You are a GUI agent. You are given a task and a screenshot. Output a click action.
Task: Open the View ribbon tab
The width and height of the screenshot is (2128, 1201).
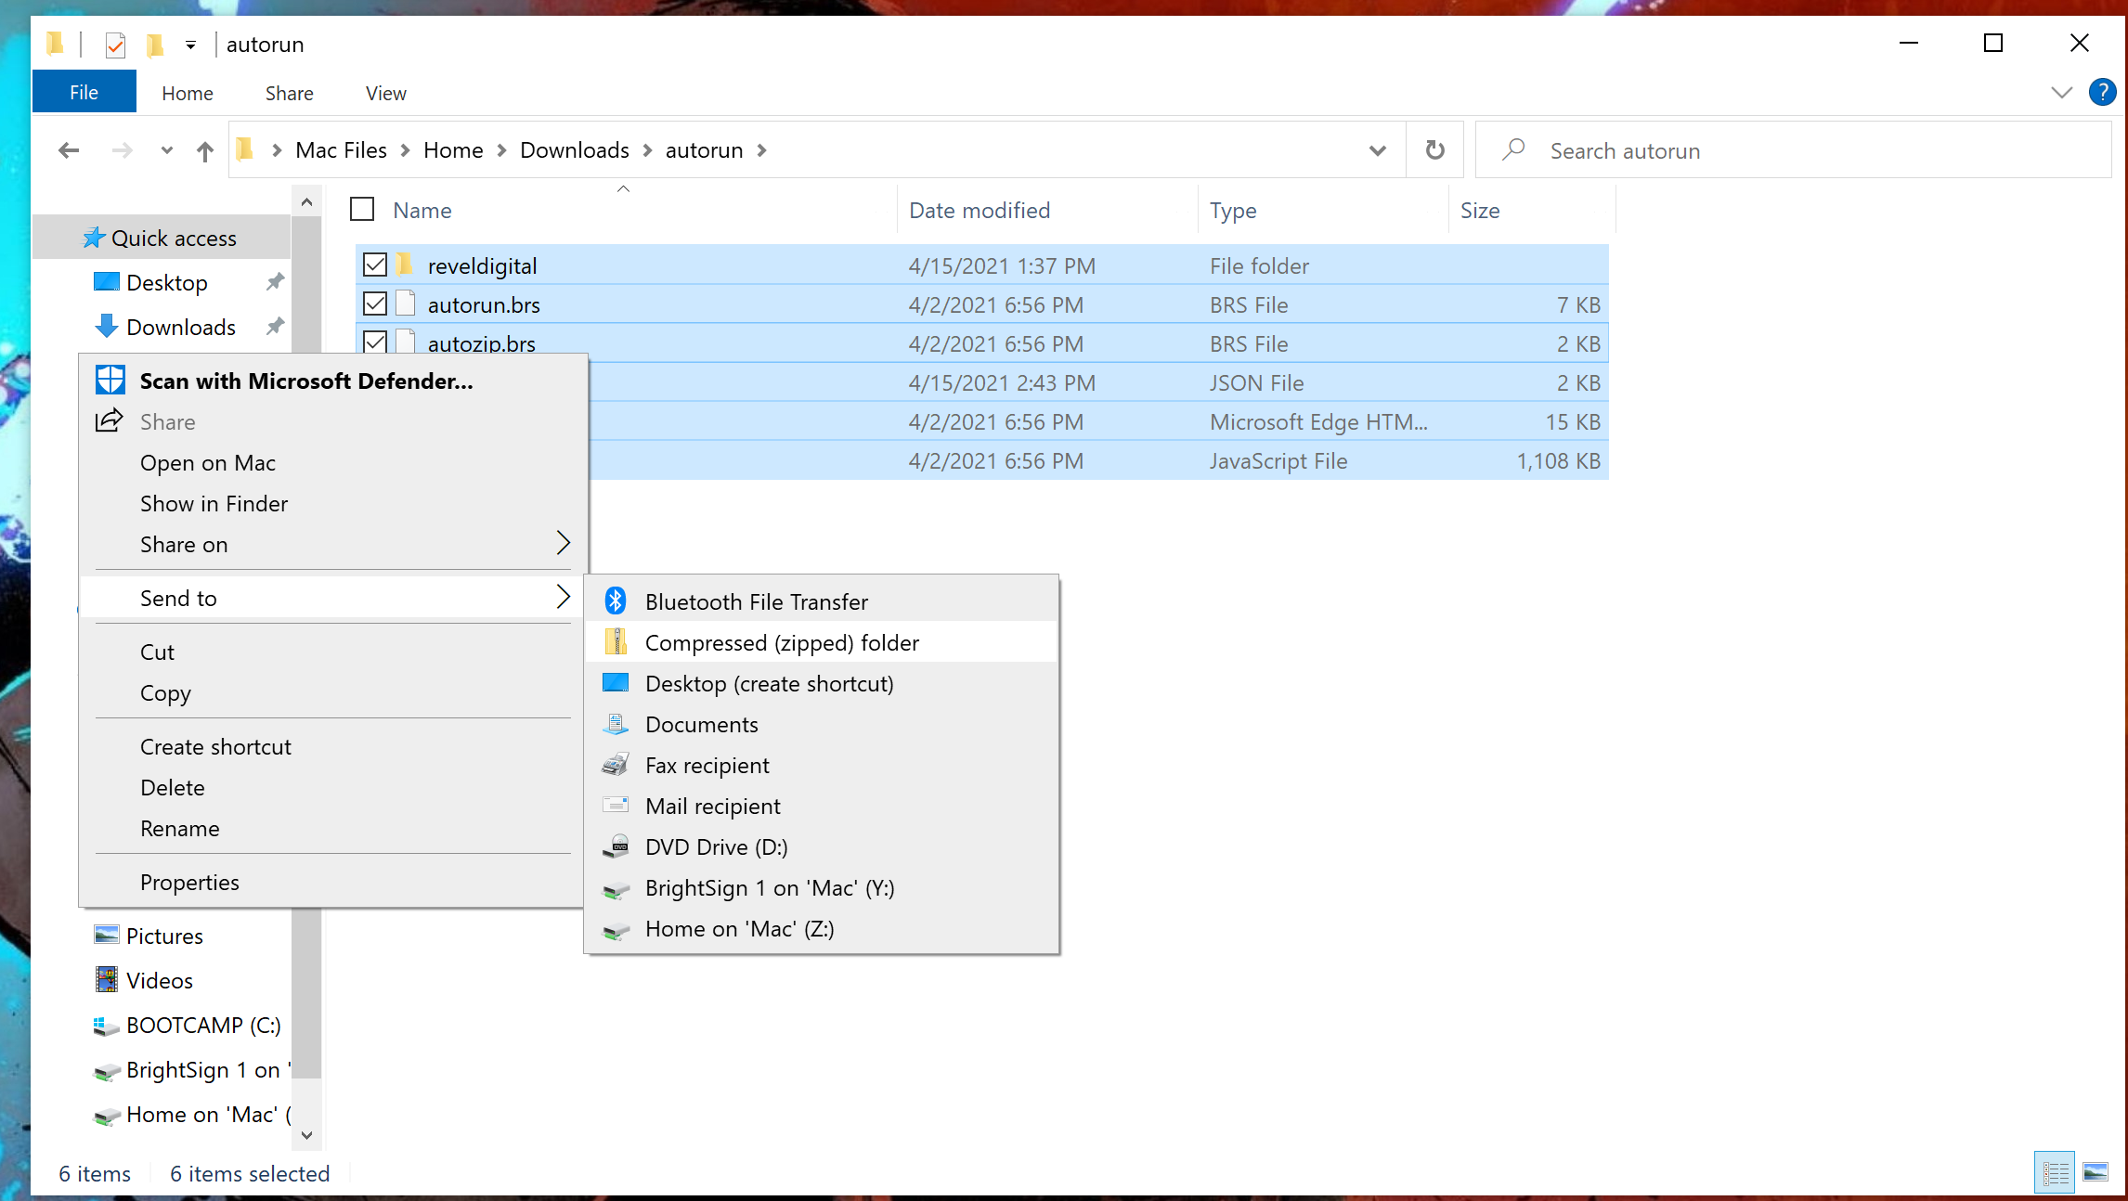[385, 93]
